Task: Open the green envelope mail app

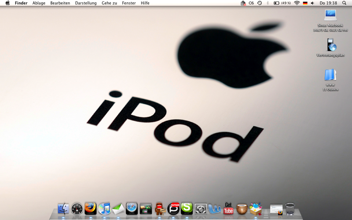Action: click(118, 209)
